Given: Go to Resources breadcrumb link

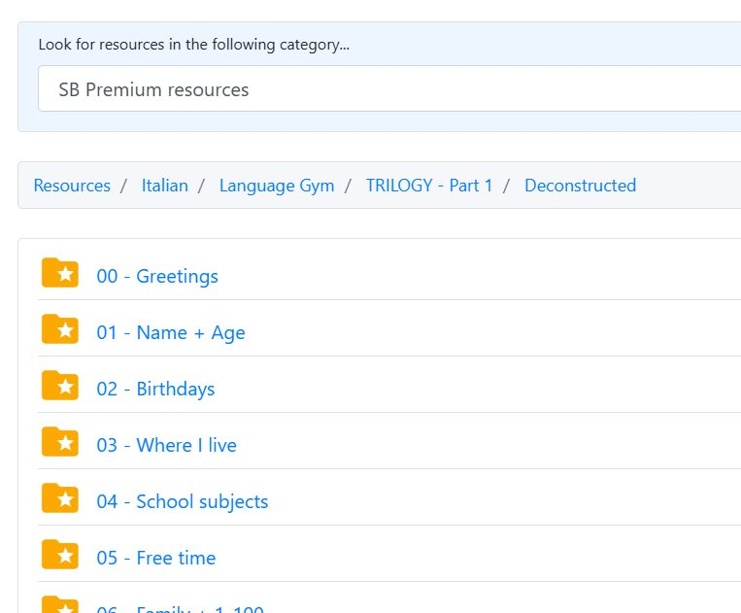Looking at the screenshot, I should coord(72,186).
